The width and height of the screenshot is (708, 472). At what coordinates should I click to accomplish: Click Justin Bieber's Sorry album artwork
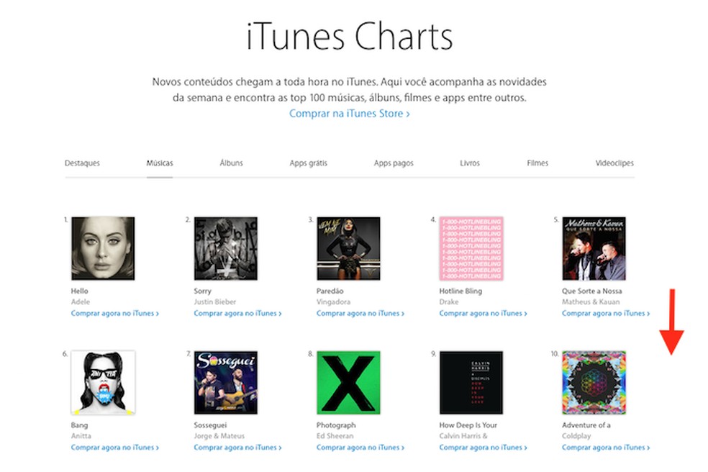click(225, 248)
